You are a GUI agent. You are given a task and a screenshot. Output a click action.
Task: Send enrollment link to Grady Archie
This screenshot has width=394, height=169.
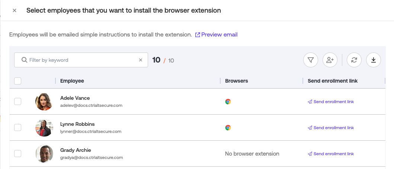tap(331, 154)
